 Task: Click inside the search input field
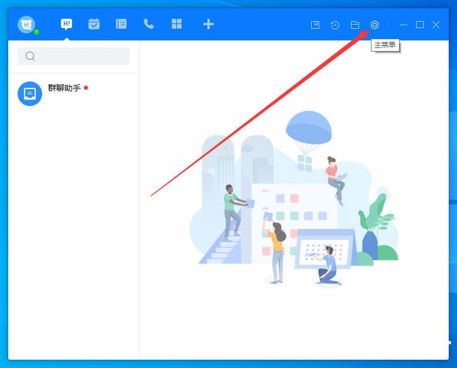pos(73,56)
